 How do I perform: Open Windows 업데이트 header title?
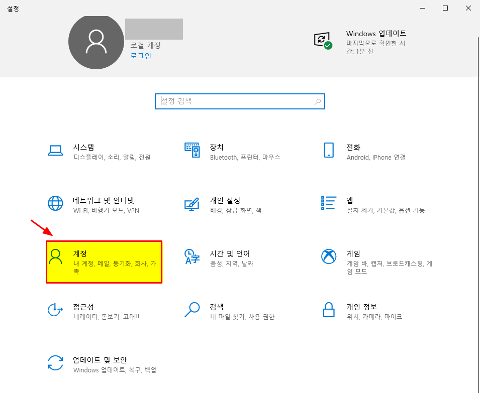(376, 33)
